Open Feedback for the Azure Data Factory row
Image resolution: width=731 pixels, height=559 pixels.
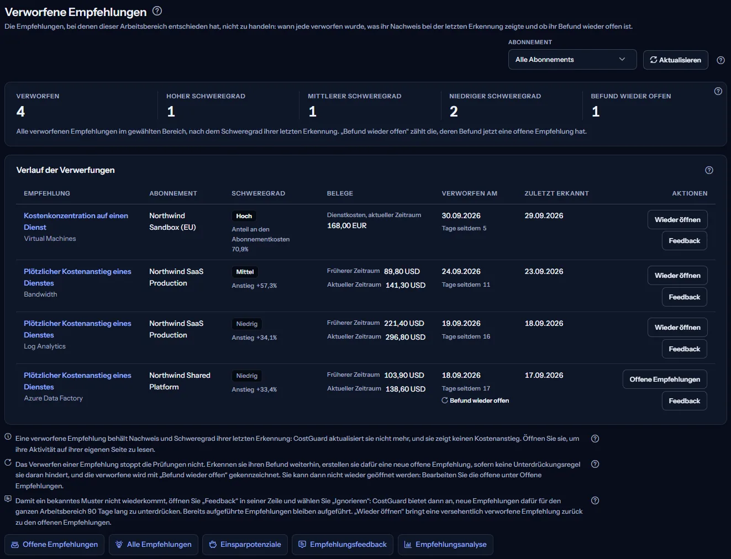click(684, 401)
